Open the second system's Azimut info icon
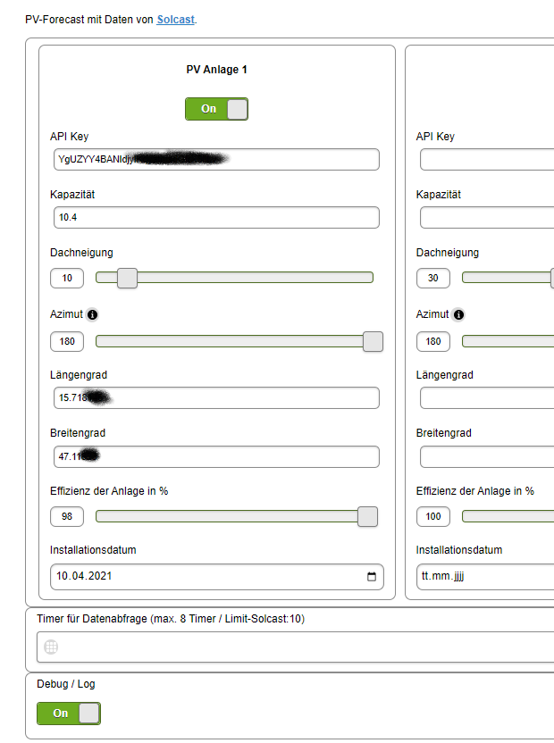 458,314
